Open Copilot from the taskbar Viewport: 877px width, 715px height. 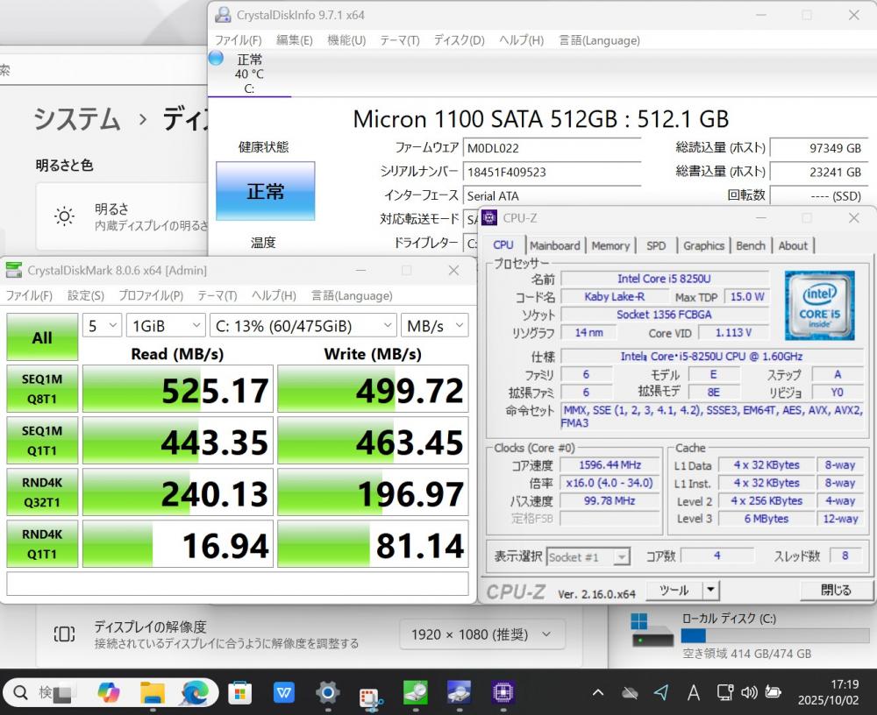coord(109,693)
